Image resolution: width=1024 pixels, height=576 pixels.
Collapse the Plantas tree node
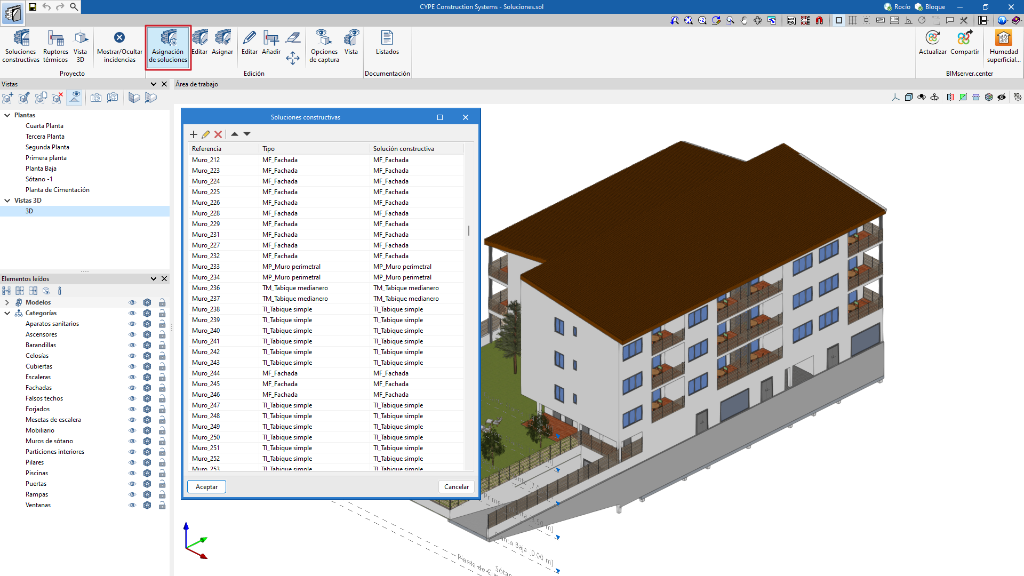(x=7, y=115)
